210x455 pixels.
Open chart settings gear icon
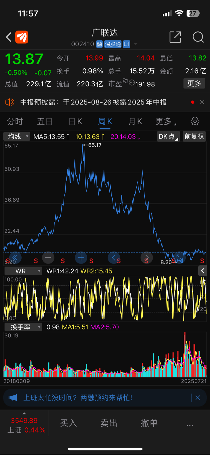[195, 121]
